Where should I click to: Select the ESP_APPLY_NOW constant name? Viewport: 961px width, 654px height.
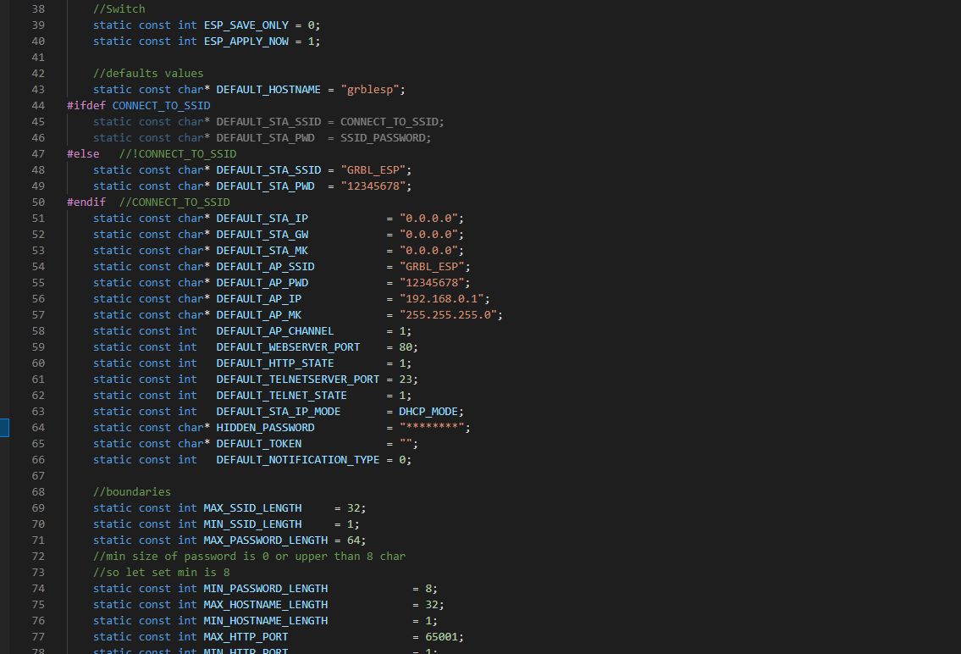pyautogui.click(x=246, y=41)
